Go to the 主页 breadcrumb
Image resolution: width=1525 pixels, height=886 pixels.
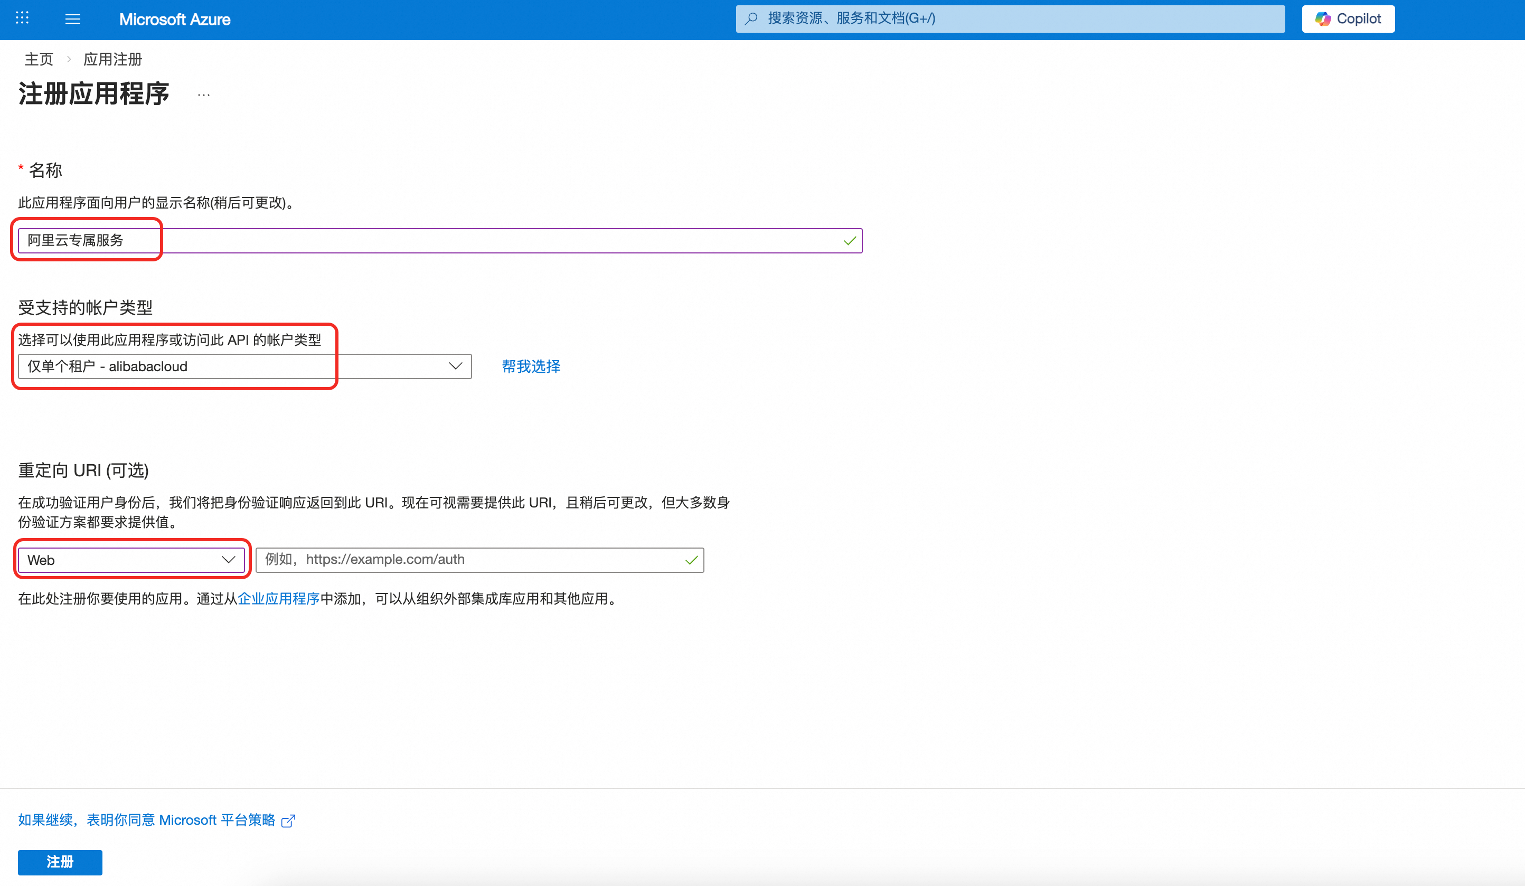39,59
